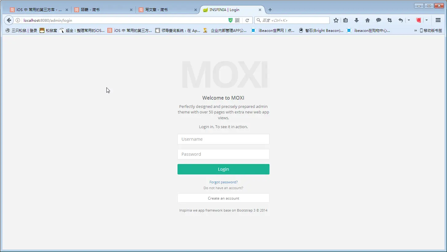Open '三只松鼠 | 登录' bookmark
The width and height of the screenshot is (447, 252).
tap(21, 30)
